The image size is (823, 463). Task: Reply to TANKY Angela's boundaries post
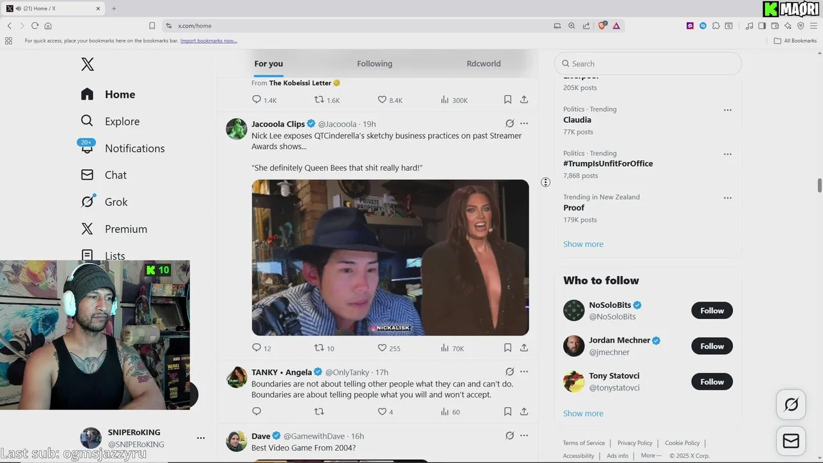[x=257, y=412]
